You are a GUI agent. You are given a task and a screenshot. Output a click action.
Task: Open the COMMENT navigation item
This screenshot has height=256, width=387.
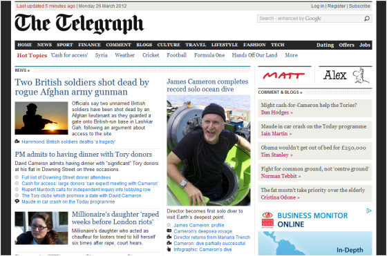pos(118,45)
